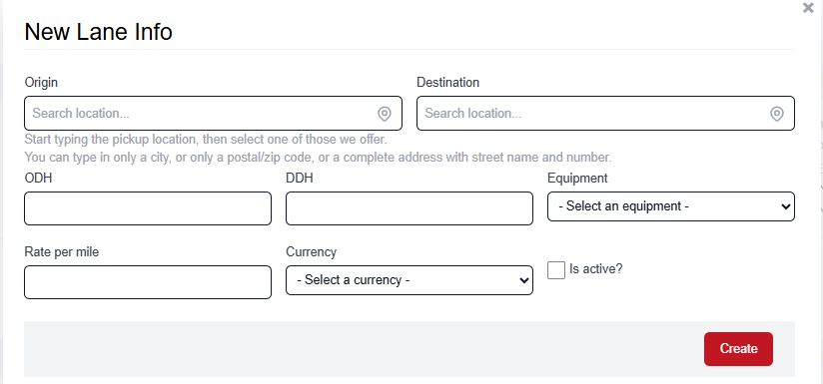
Task: Click the New Lane Info heading
Action: (98, 32)
